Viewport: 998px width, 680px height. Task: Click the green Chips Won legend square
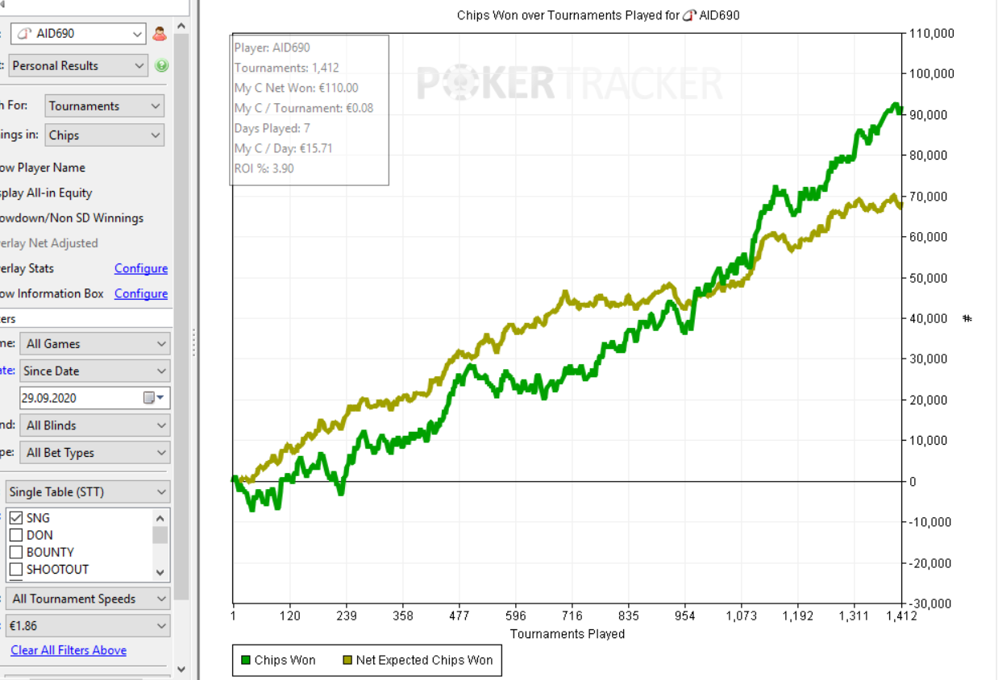245,661
